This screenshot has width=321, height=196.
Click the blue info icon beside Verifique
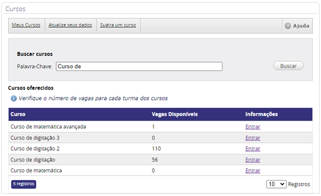click(x=14, y=98)
